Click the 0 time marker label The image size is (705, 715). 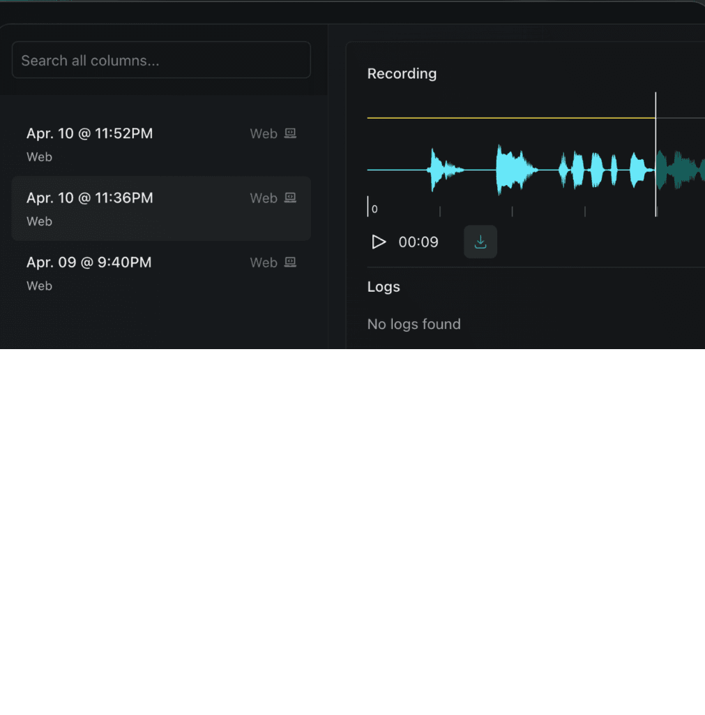[x=374, y=209]
